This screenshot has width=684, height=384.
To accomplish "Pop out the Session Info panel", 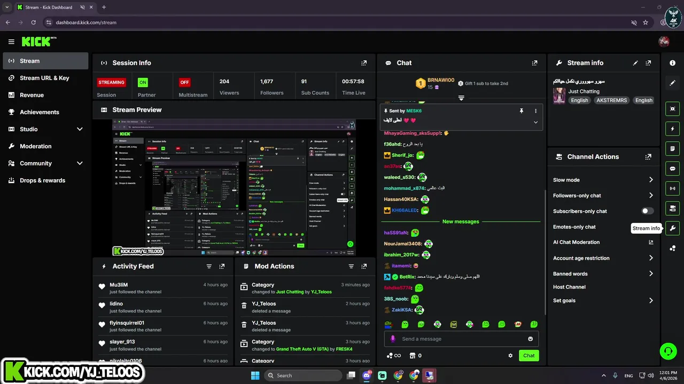I will (364, 63).
